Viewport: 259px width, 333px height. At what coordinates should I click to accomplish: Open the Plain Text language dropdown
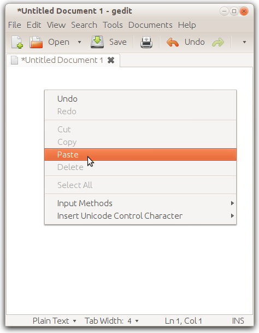tap(54, 320)
